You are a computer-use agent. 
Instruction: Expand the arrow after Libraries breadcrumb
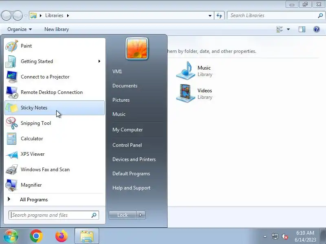pyautogui.click(x=68, y=15)
